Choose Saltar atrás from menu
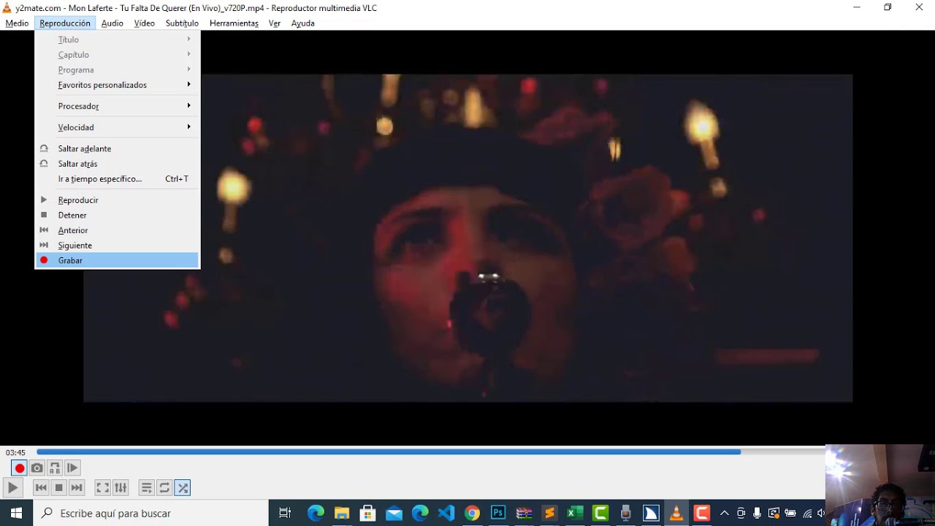 coord(117,164)
